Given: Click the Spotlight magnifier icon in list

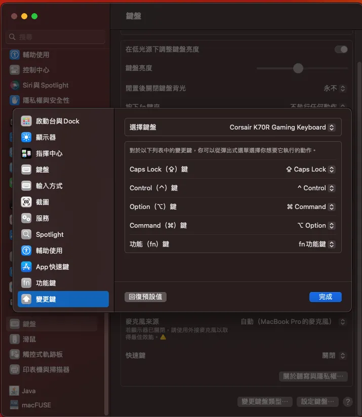Looking at the screenshot, I should pyautogui.click(x=26, y=235).
